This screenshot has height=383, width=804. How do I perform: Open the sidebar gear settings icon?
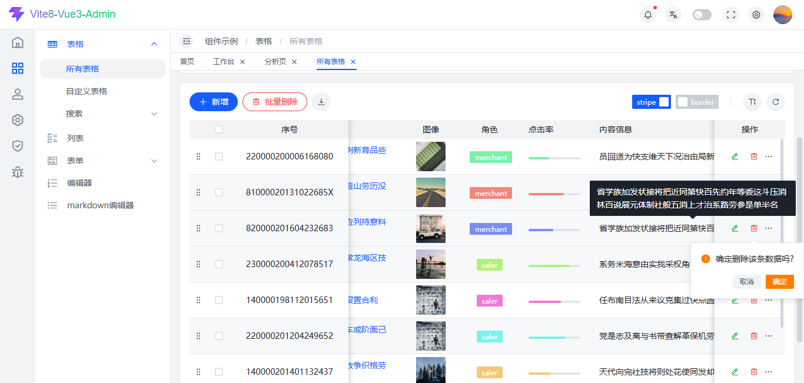point(18,120)
